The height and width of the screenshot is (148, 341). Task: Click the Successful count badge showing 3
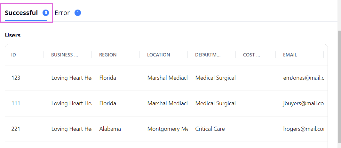(x=46, y=13)
